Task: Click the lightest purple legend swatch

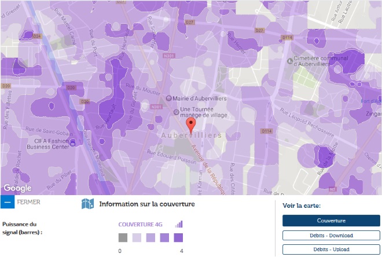Action: pyautogui.click(x=137, y=237)
